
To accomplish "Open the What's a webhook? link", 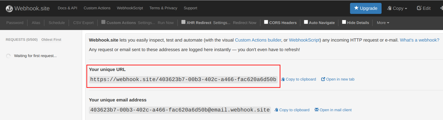I will 419,40.
